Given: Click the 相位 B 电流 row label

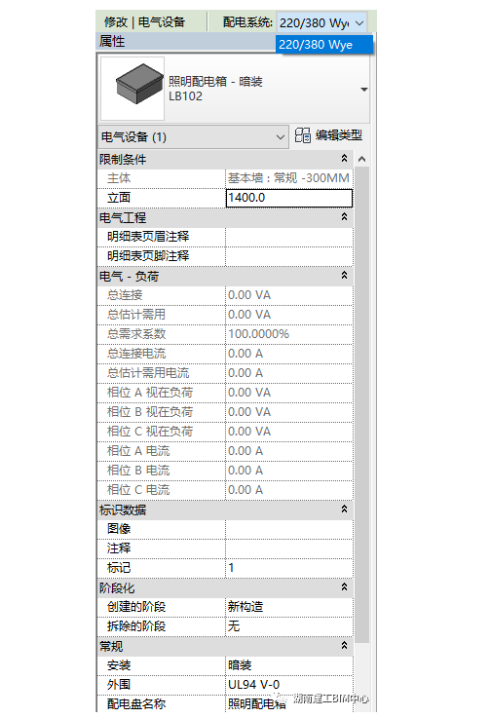Looking at the screenshot, I should (138, 471).
